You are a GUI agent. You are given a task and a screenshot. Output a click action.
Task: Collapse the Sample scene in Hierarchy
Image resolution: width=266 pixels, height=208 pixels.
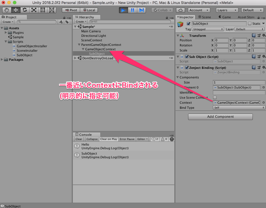point(75,27)
